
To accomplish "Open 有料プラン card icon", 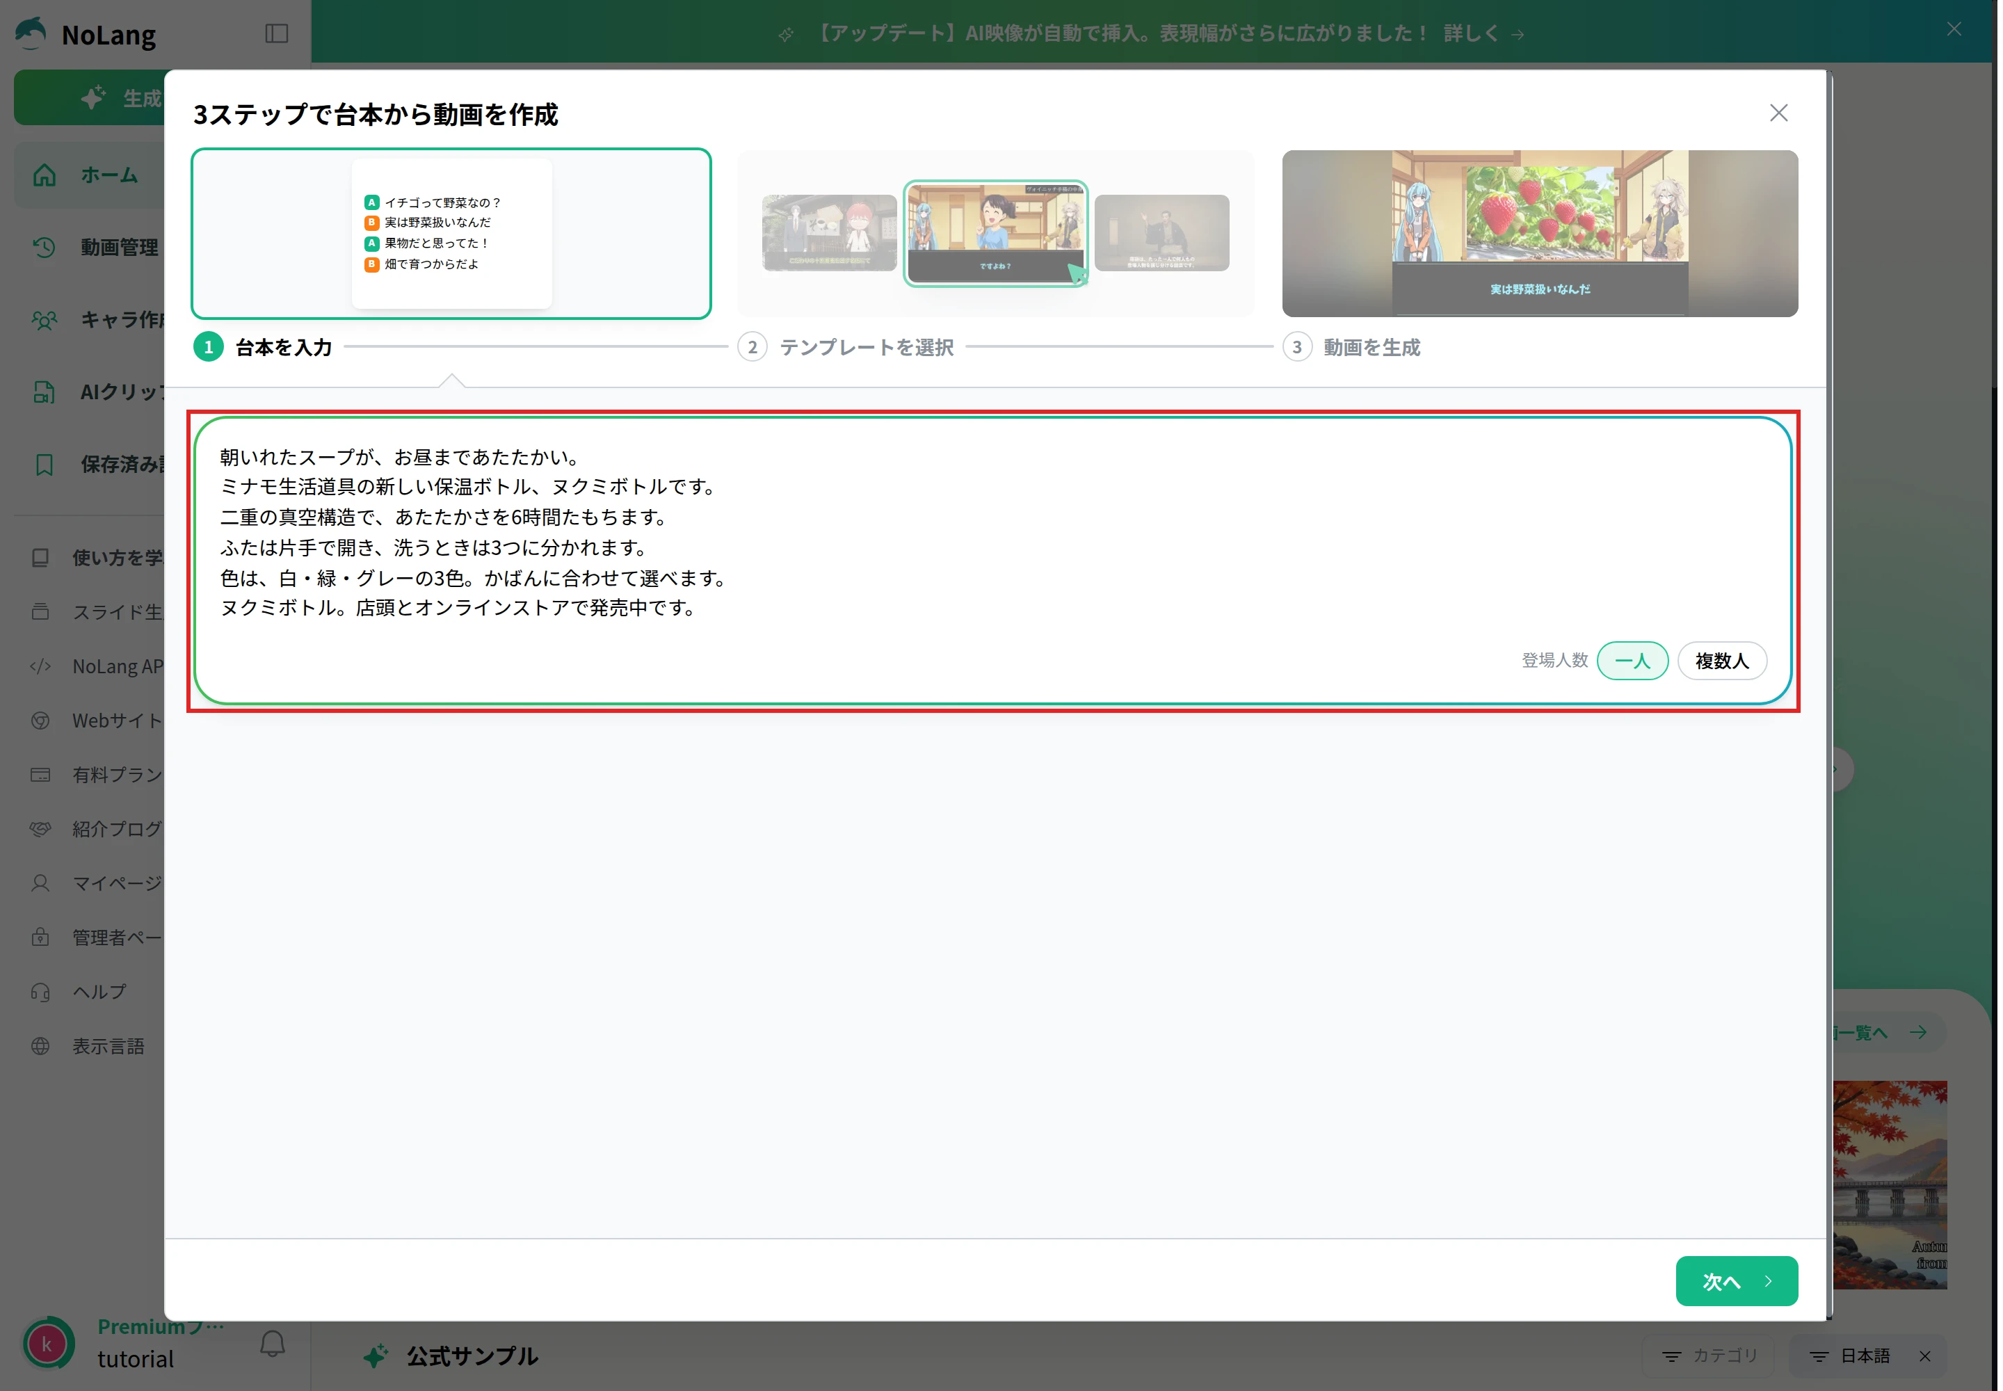I will 41,775.
